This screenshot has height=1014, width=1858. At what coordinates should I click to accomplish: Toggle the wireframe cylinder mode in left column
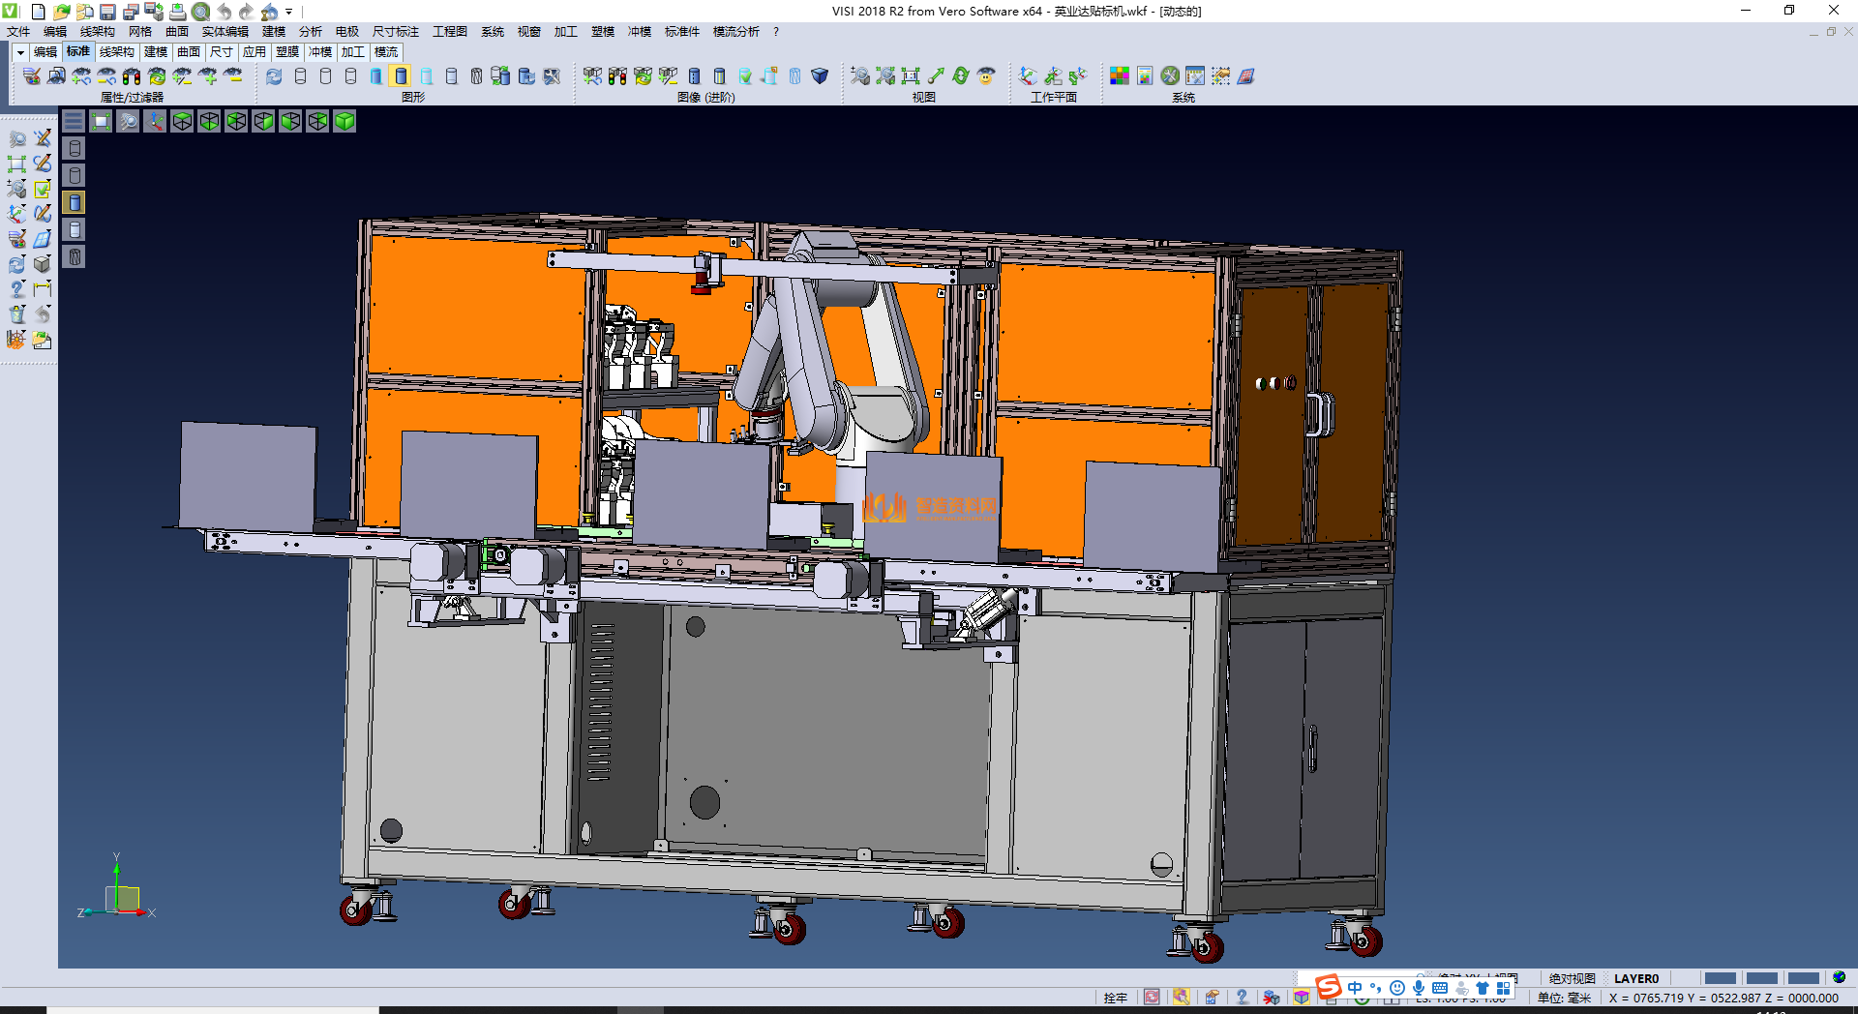[x=75, y=148]
